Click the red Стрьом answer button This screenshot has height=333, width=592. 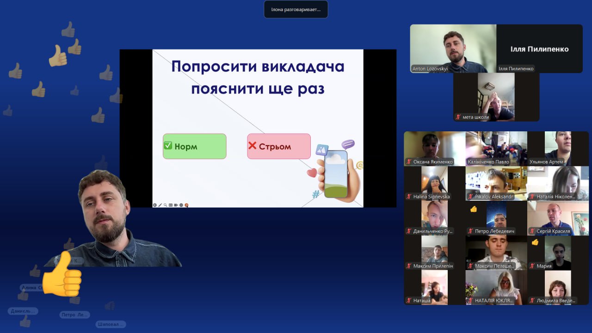point(279,146)
